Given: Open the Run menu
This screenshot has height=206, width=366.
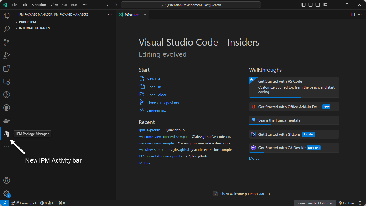Looking at the screenshot, I should (74, 5).
